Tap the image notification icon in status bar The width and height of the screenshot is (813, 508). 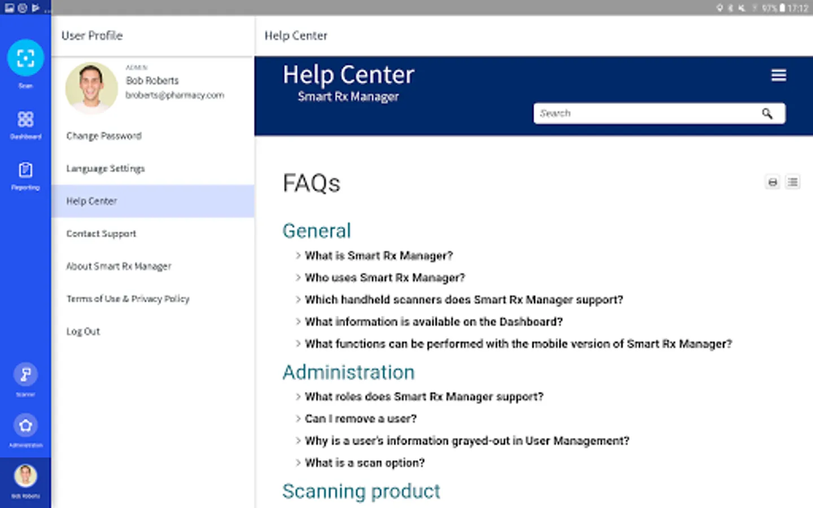tap(9, 8)
